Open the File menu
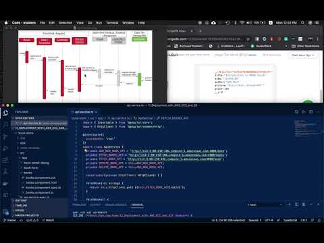The height and width of the screenshot is (243, 324). coord(43,23)
